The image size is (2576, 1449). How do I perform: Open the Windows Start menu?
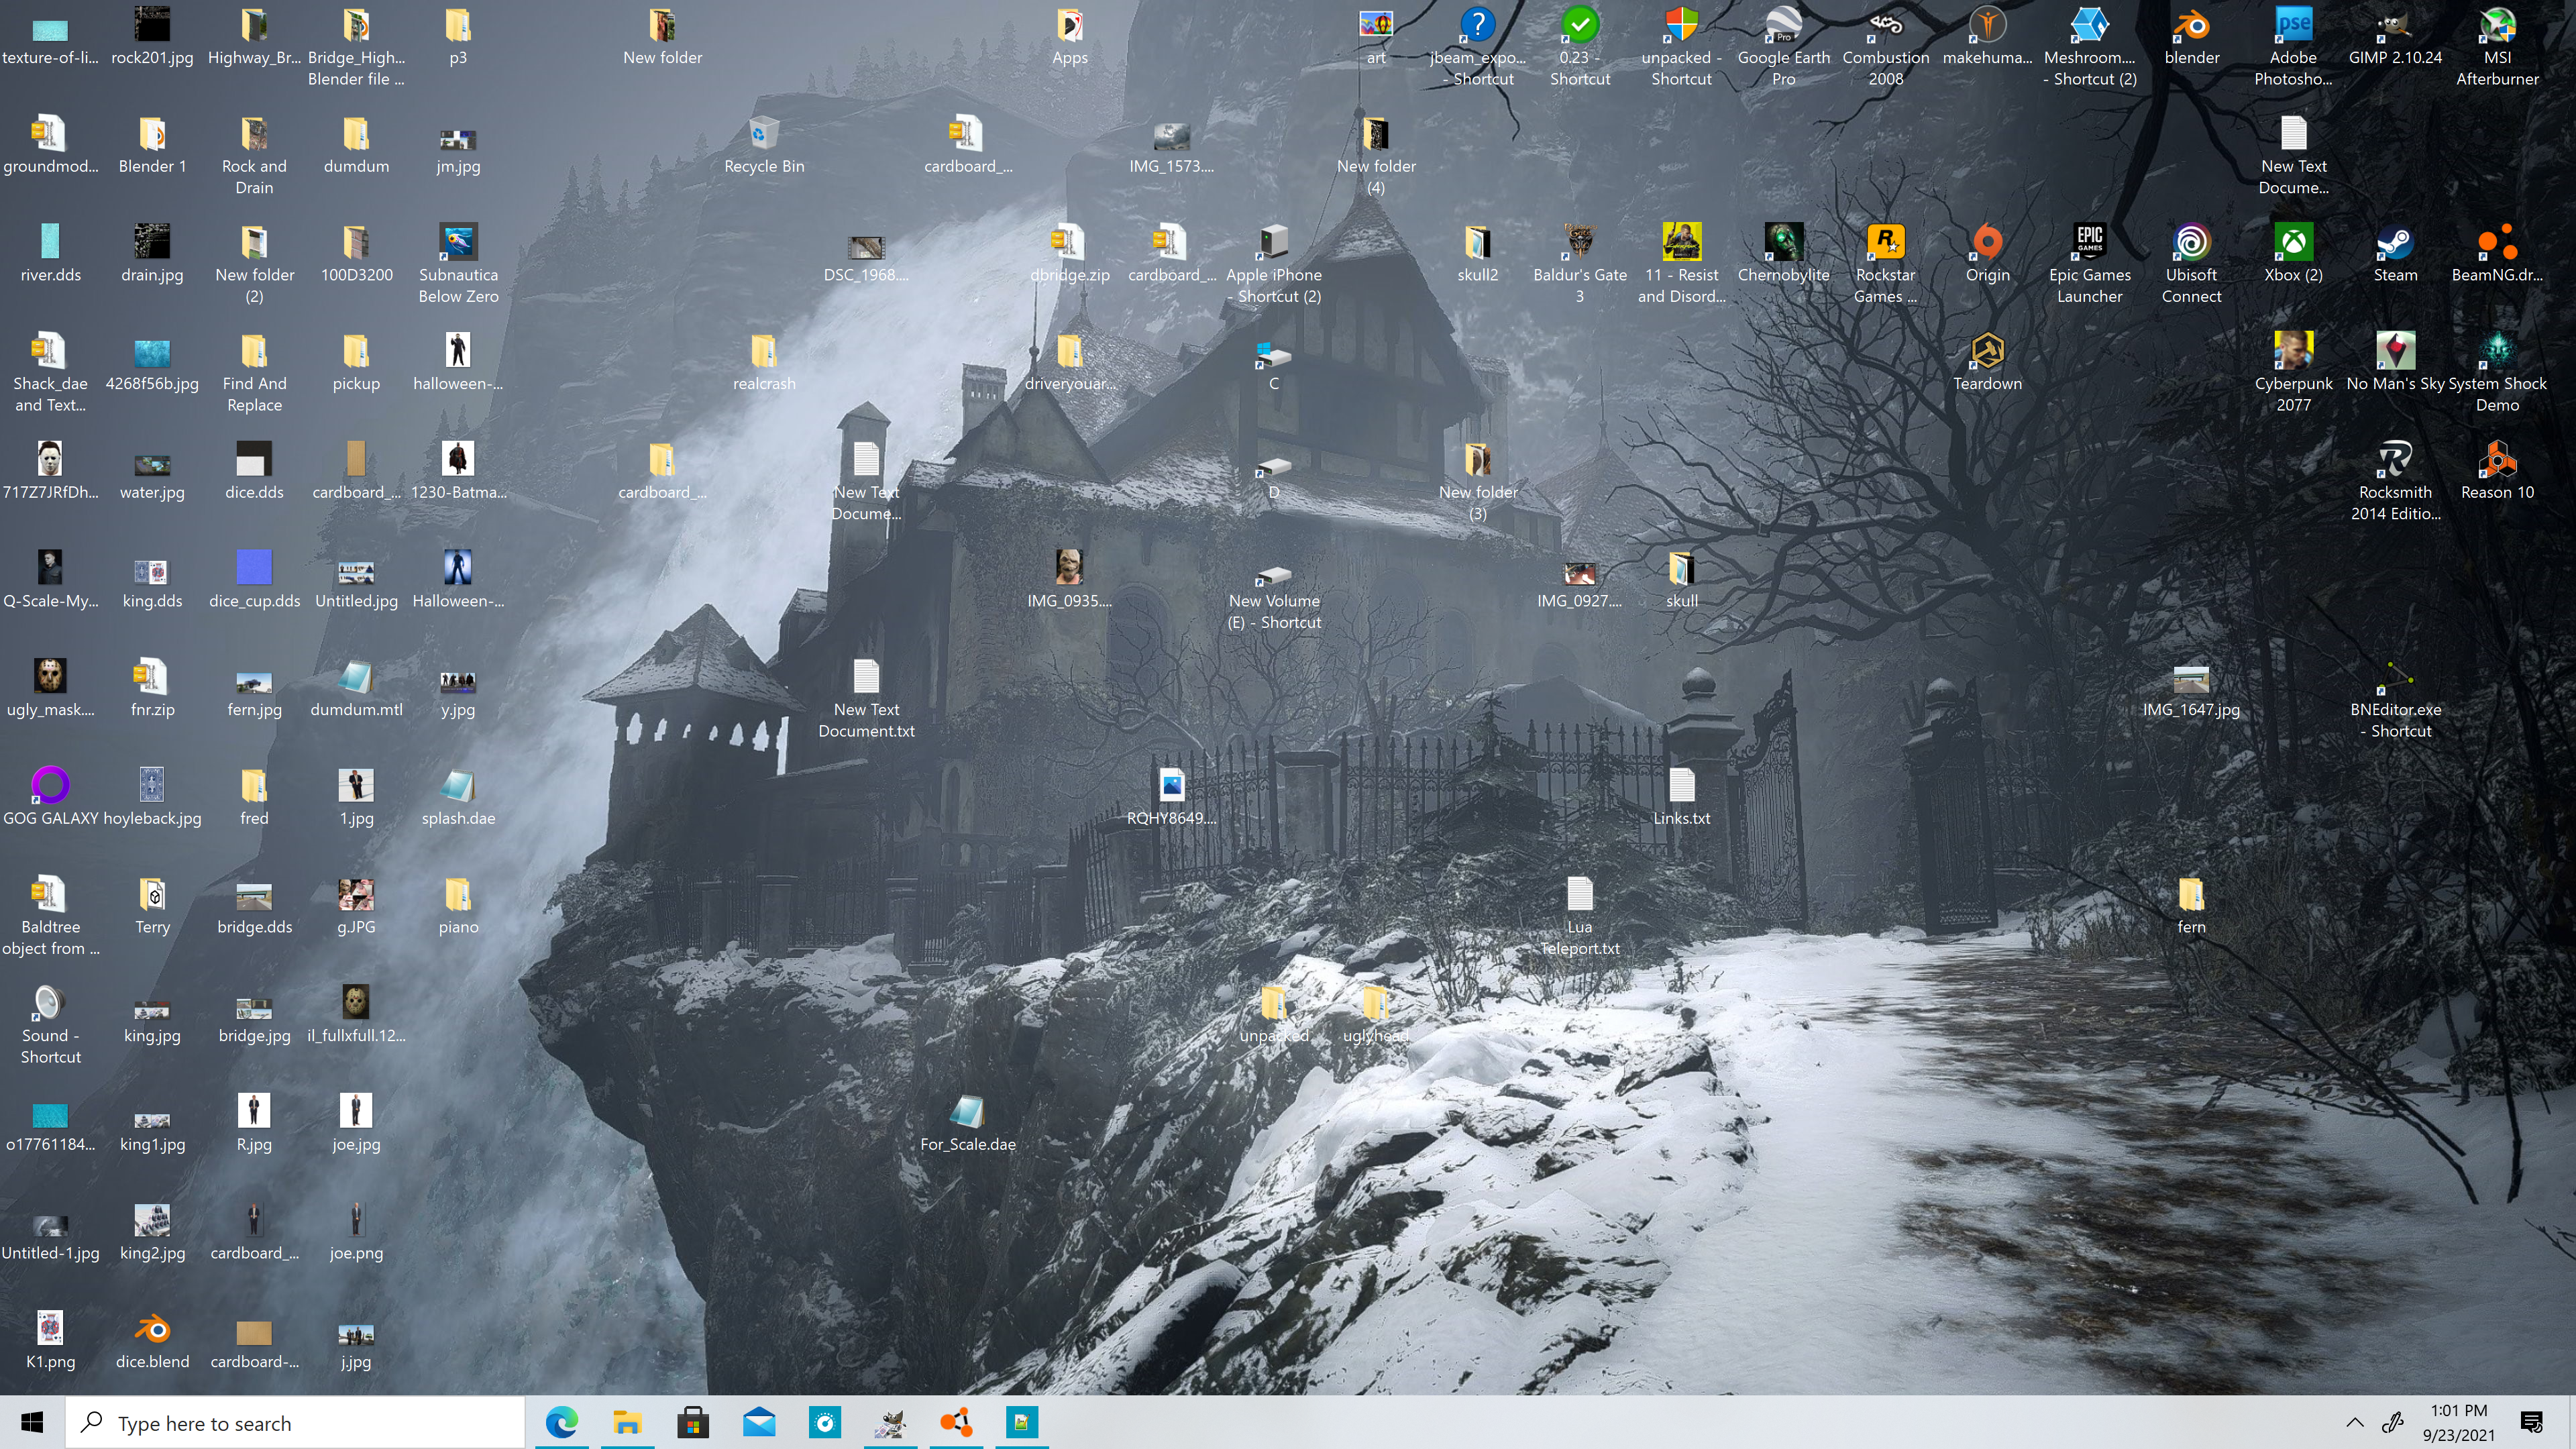[32, 1422]
